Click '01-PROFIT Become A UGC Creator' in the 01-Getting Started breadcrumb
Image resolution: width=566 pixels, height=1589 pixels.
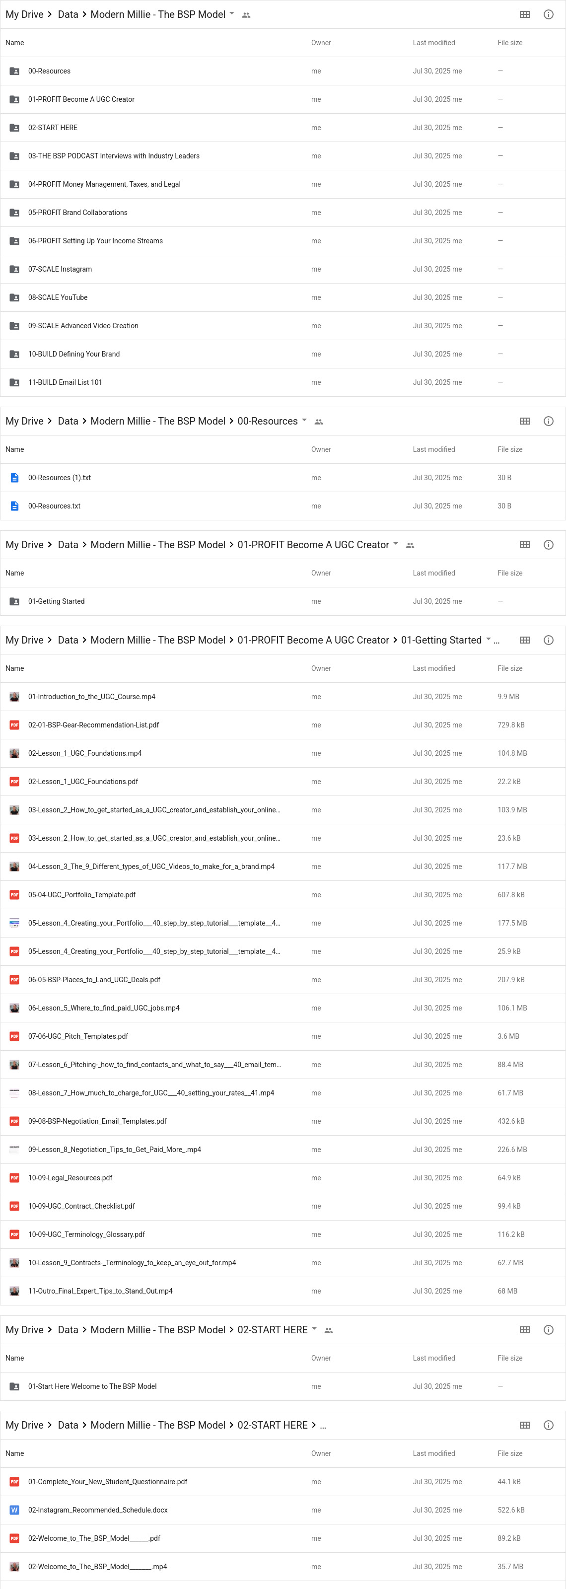[313, 640]
